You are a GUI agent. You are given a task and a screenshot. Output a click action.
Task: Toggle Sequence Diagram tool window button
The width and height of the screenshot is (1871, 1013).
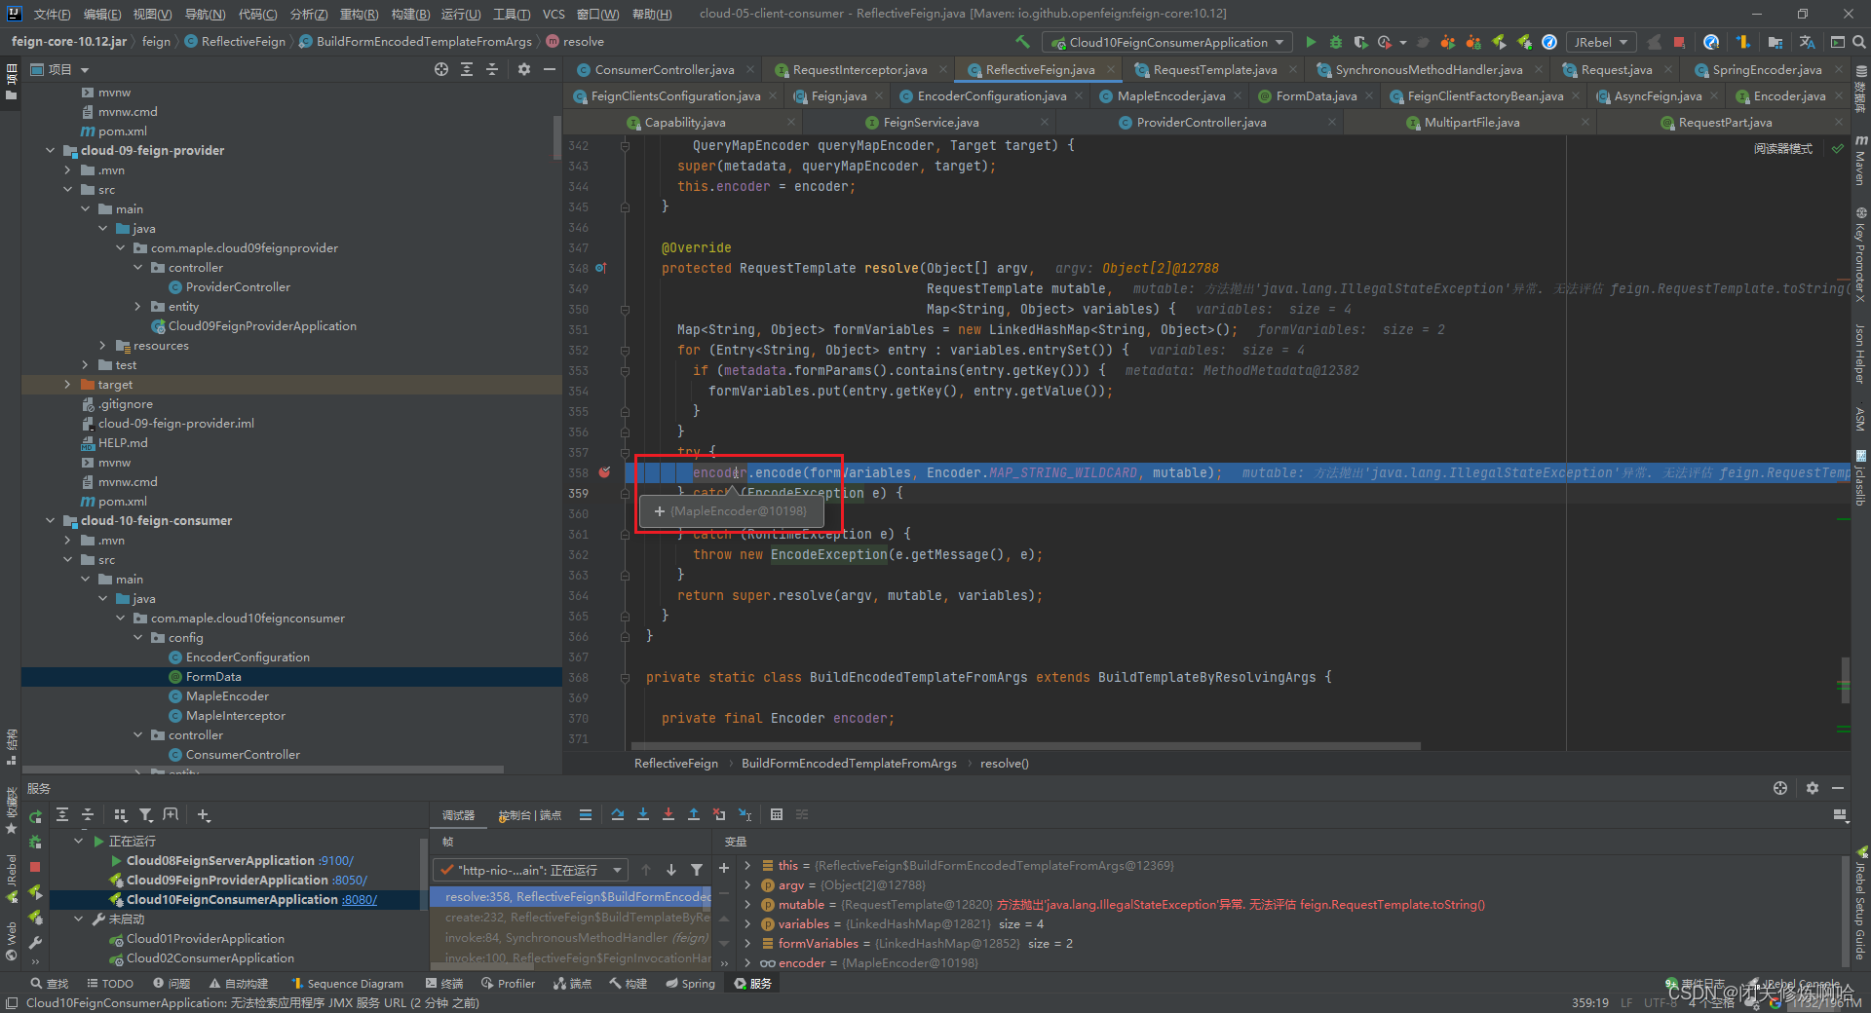tap(348, 984)
